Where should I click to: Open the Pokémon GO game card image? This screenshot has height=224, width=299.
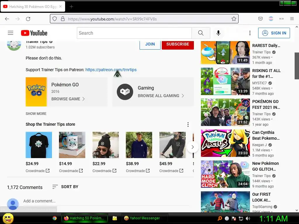pos(36,92)
